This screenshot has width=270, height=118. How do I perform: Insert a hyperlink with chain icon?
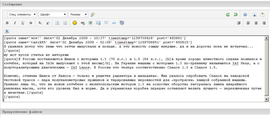click(83, 23)
